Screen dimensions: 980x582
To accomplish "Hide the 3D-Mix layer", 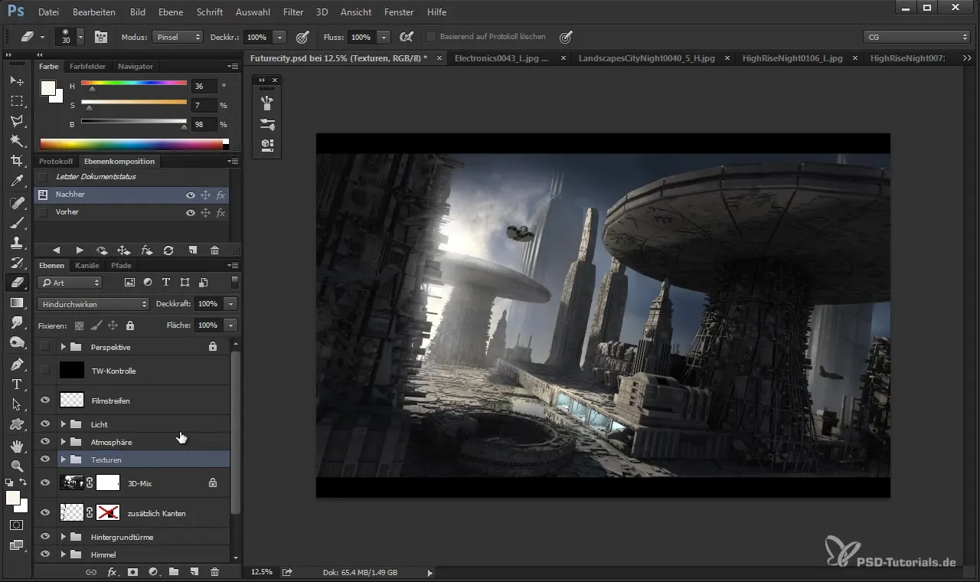I will coord(45,483).
